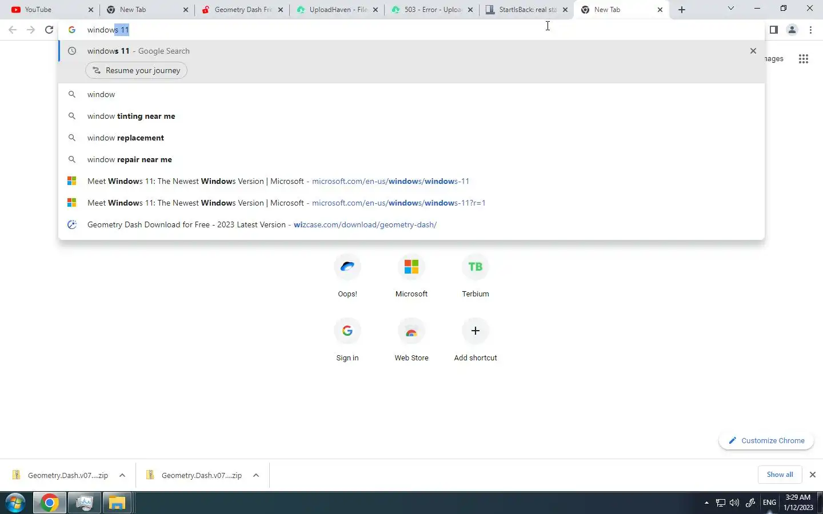Click the ENG language indicator
Image resolution: width=823 pixels, height=514 pixels.
pos(769,503)
